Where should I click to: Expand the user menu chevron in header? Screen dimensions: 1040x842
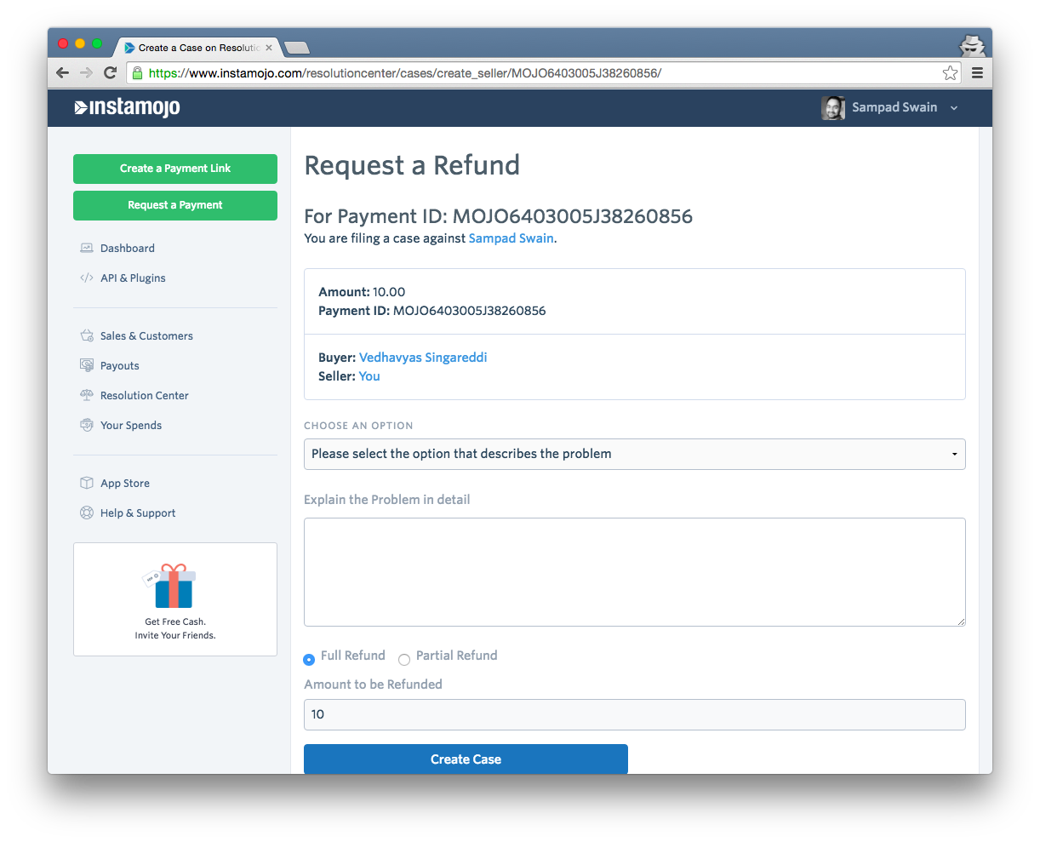pos(954,108)
